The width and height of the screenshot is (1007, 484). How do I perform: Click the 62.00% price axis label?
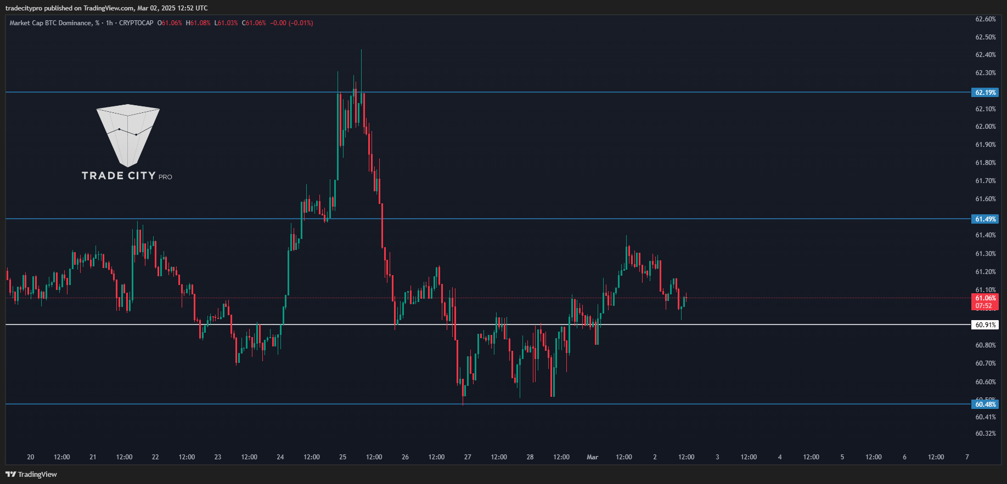click(986, 127)
